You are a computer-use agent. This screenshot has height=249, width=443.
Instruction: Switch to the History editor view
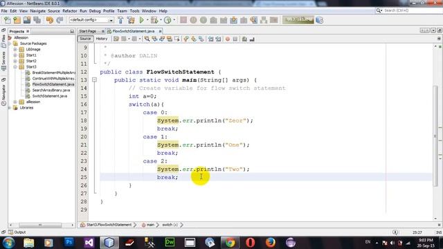pos(102,39)
